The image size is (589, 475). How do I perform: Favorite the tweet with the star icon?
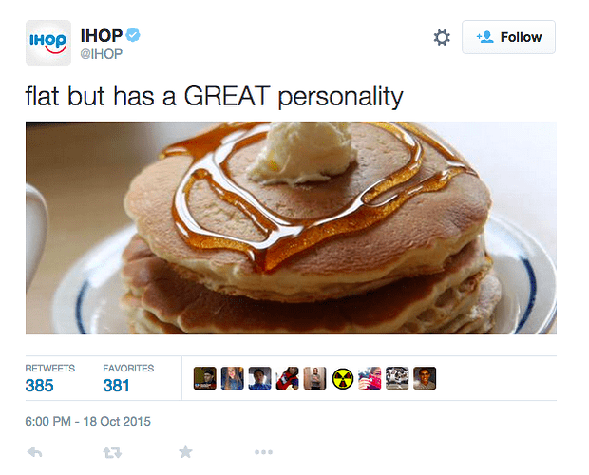187,452
